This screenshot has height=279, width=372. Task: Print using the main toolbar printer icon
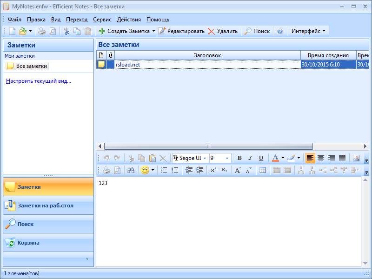42,31
